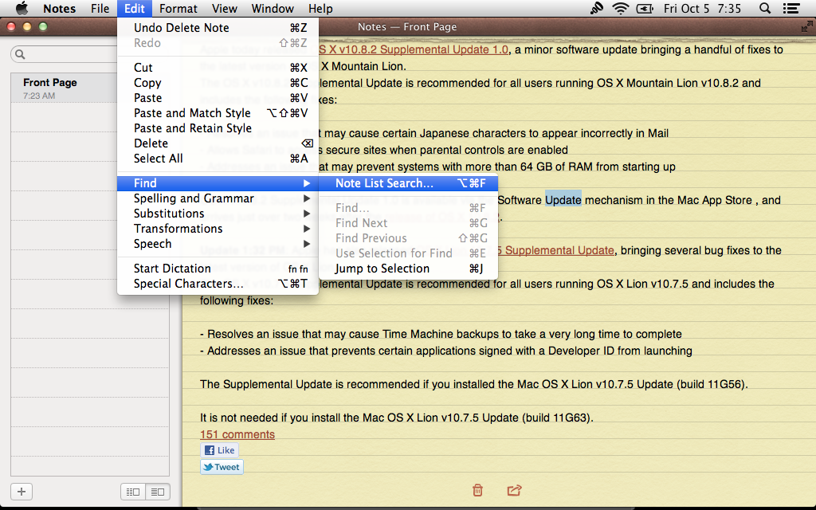816x510 pixels.
Task: Choose Paste and Match Style
Action: 218,113
